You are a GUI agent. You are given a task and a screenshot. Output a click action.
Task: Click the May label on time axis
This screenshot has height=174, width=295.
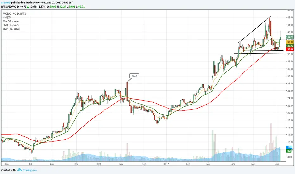click(x=254, y=164)
